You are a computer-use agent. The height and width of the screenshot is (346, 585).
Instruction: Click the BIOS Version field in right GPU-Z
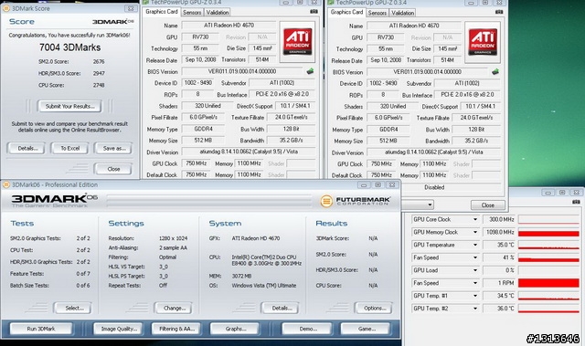pos(427,71)
